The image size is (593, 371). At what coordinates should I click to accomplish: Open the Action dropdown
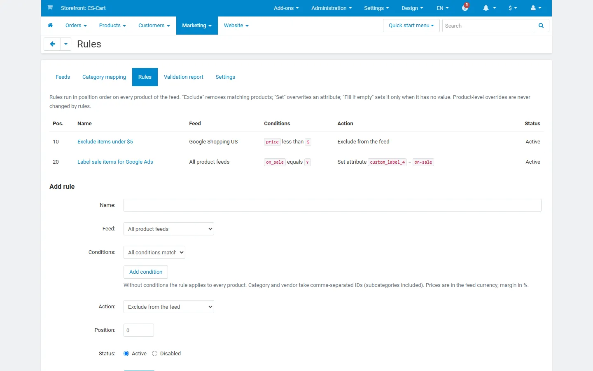pyautogui.click(x=169, y=307)
